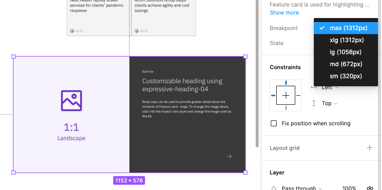Screen dimensions: 382x190
Task: Click the Landscape label
Action: (x=71, y=138)
